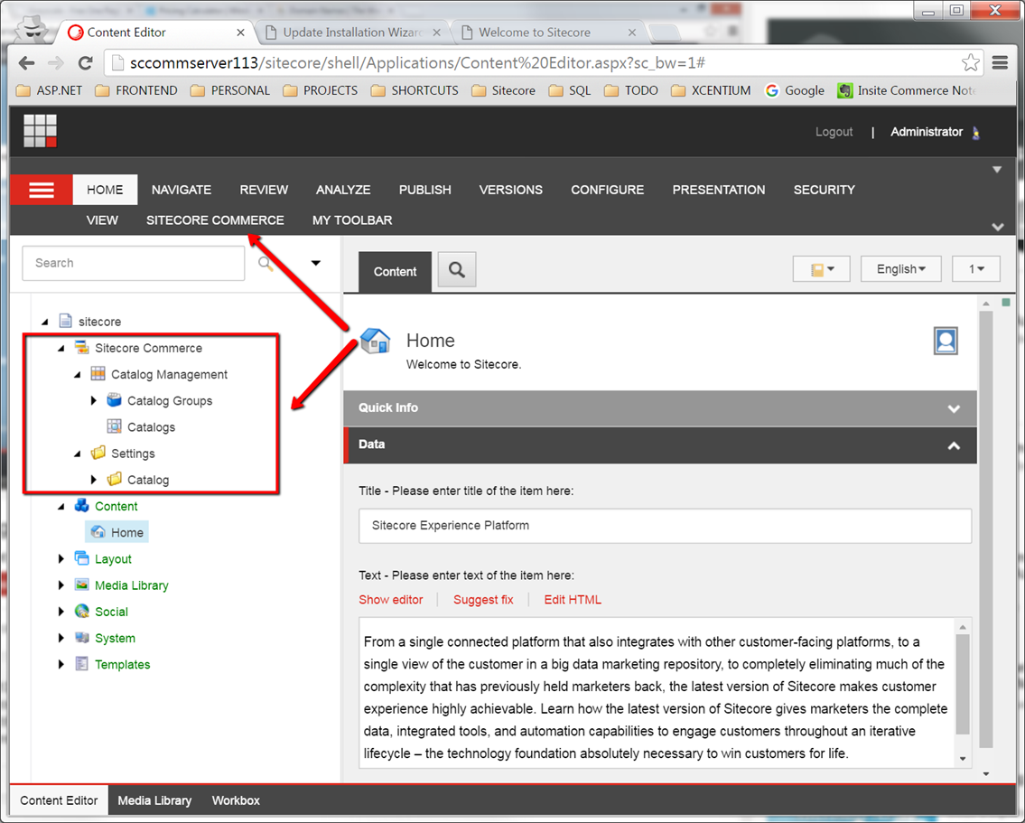
Task: Open the MY TOOLBAR ribbon tab
Action: point(351,220)
